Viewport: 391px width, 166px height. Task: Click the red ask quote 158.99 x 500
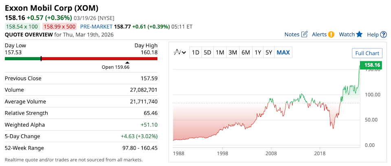[x=59, y=26]
